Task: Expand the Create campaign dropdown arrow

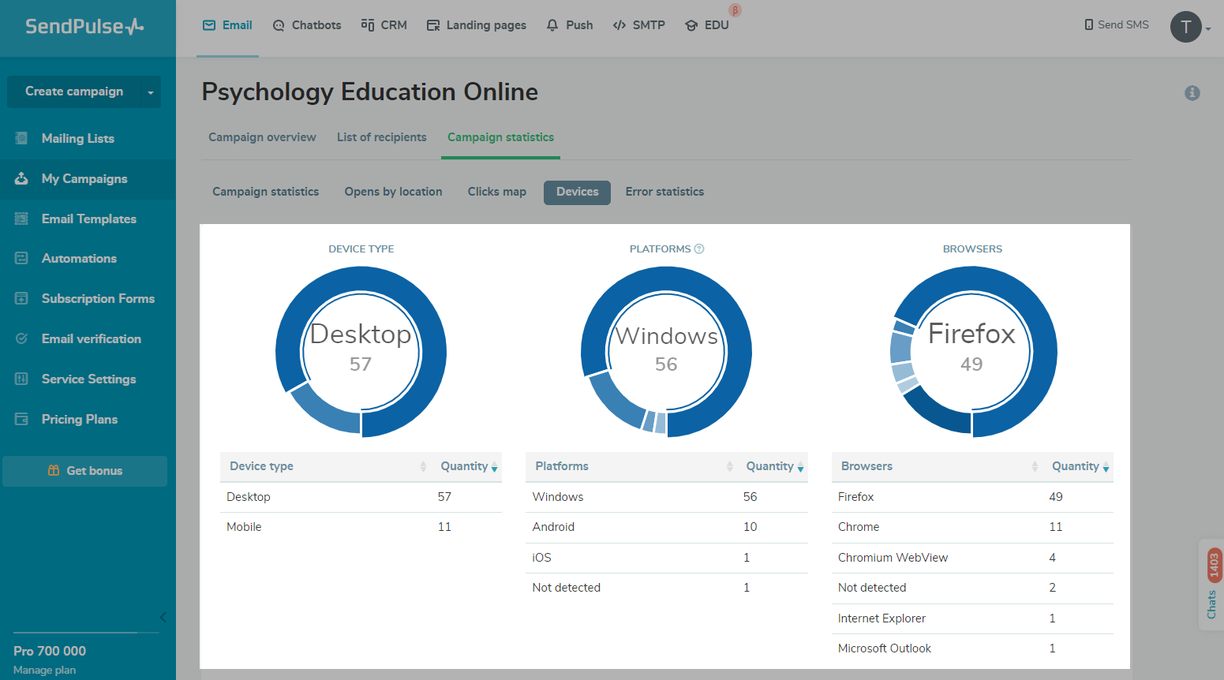Action: pyautogui.click(x=151, y=92)
